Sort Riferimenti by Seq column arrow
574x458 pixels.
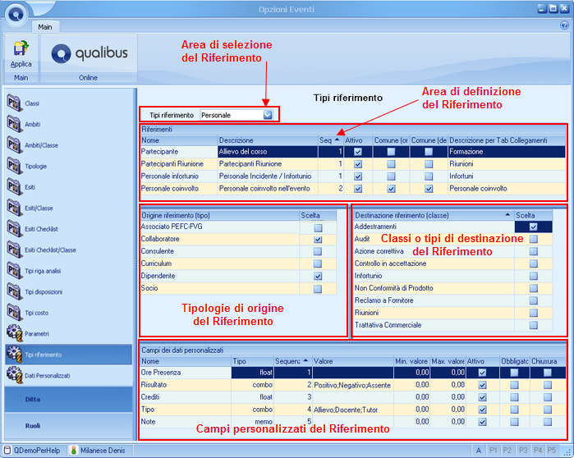click(x=337, y=140)
